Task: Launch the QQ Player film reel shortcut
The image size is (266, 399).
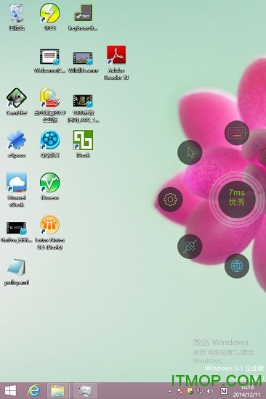Action: coord(49,144)
